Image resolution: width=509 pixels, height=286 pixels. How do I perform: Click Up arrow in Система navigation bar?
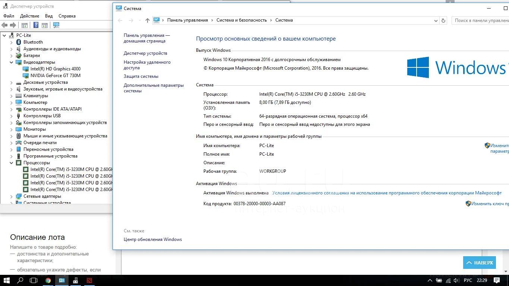coord(148,20)
